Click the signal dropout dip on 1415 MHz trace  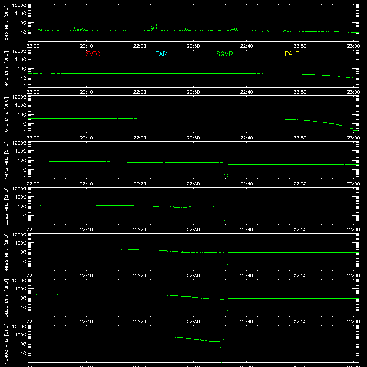tap(226, 171)
